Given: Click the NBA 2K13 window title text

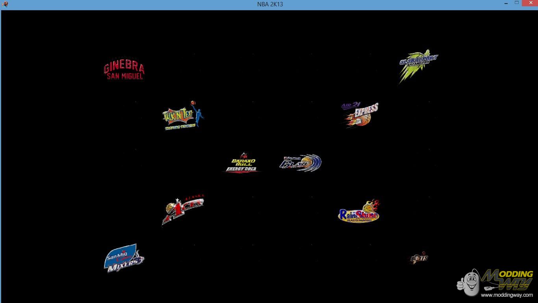Looking at the screenshot, I should point(270,4).
